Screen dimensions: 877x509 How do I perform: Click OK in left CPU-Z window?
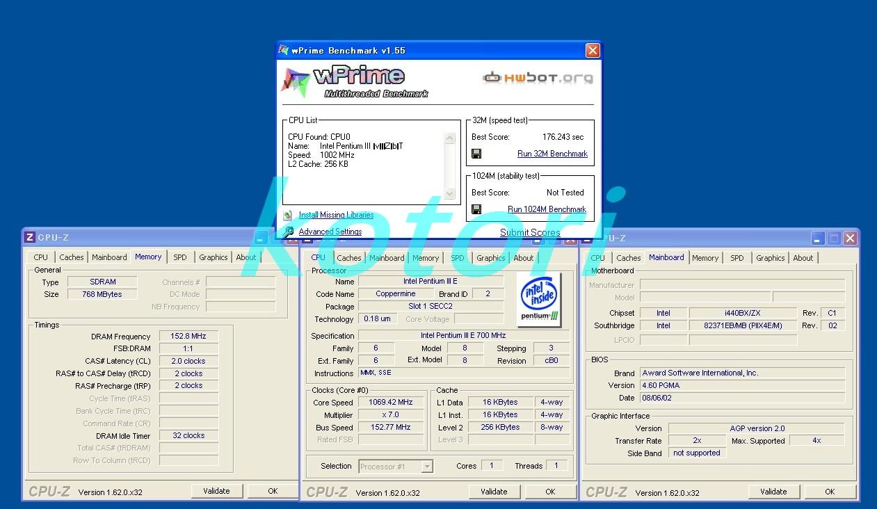(273, 491)
